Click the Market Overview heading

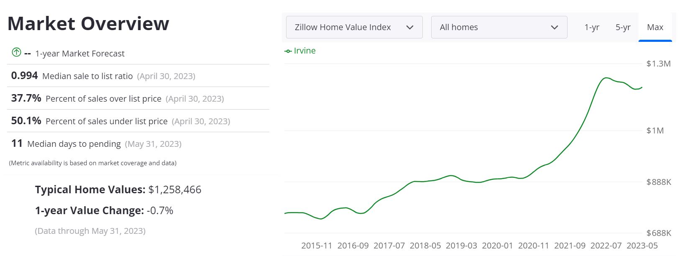click(88, 24)
